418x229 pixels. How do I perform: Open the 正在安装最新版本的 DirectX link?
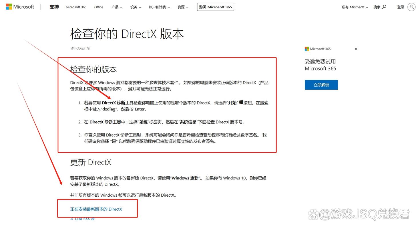(x=96, y=209)
